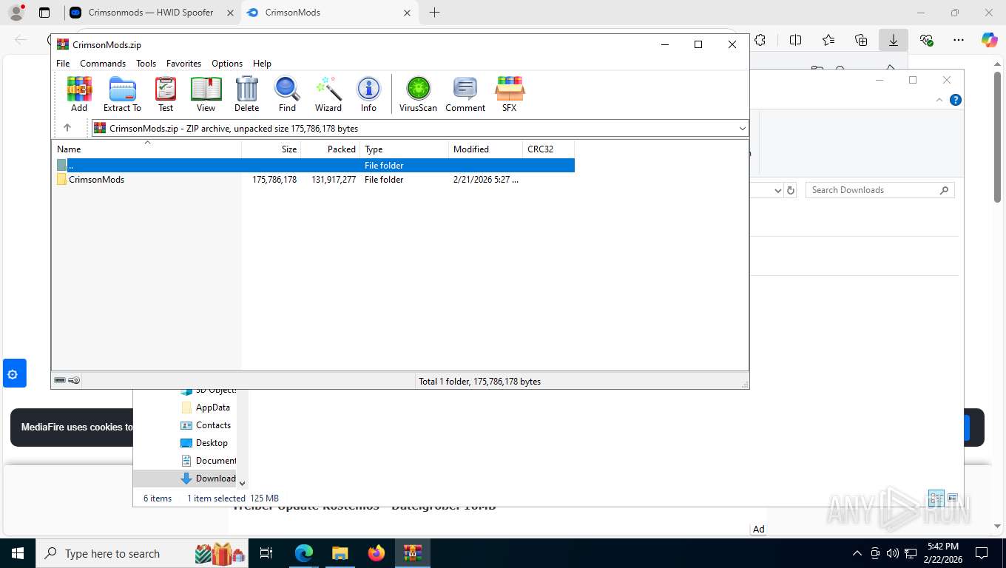Sort by Modified column header
Screen dimensions: 1006x568
coord(486,149)
